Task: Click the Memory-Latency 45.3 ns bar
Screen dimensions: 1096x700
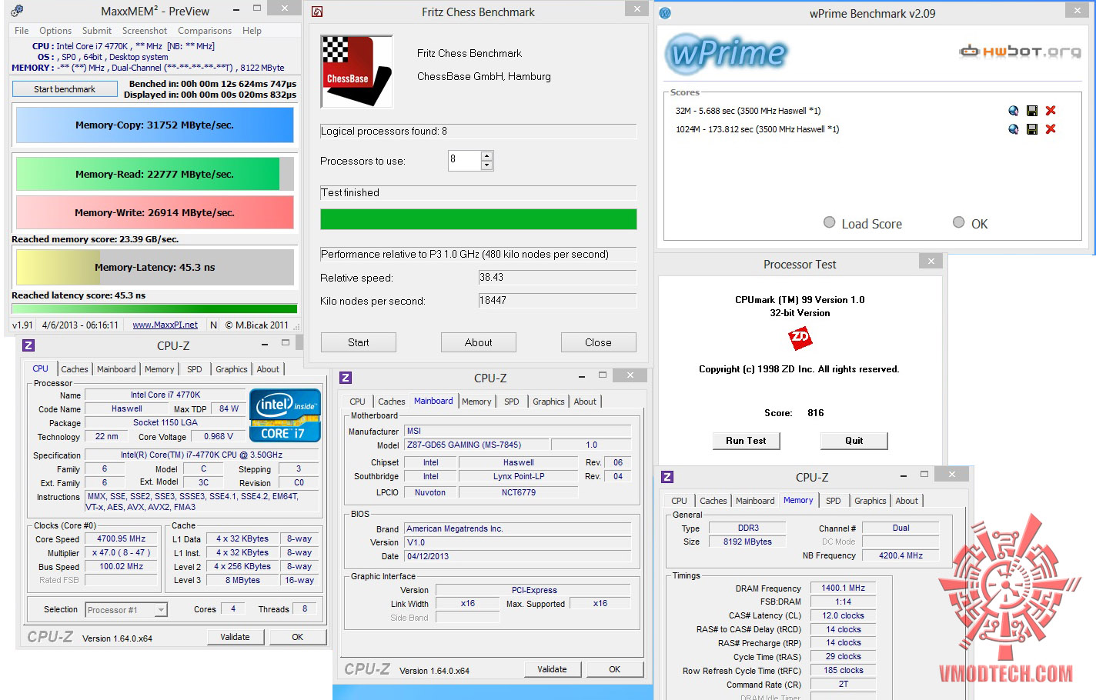Action: pos(155,268)
